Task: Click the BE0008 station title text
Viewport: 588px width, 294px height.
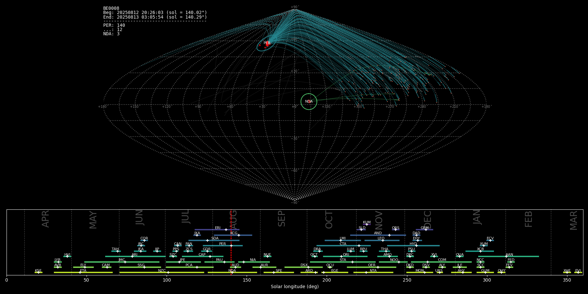Action: pyautogui.click(x=111, y=8)
